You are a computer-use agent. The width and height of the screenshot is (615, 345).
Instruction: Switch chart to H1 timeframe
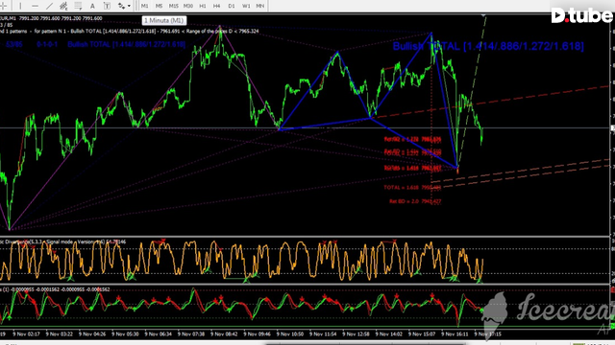tap(203, 6)
